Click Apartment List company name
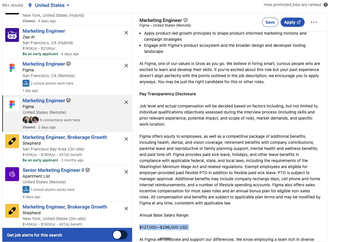339x242 pixels. coord(36,176)
